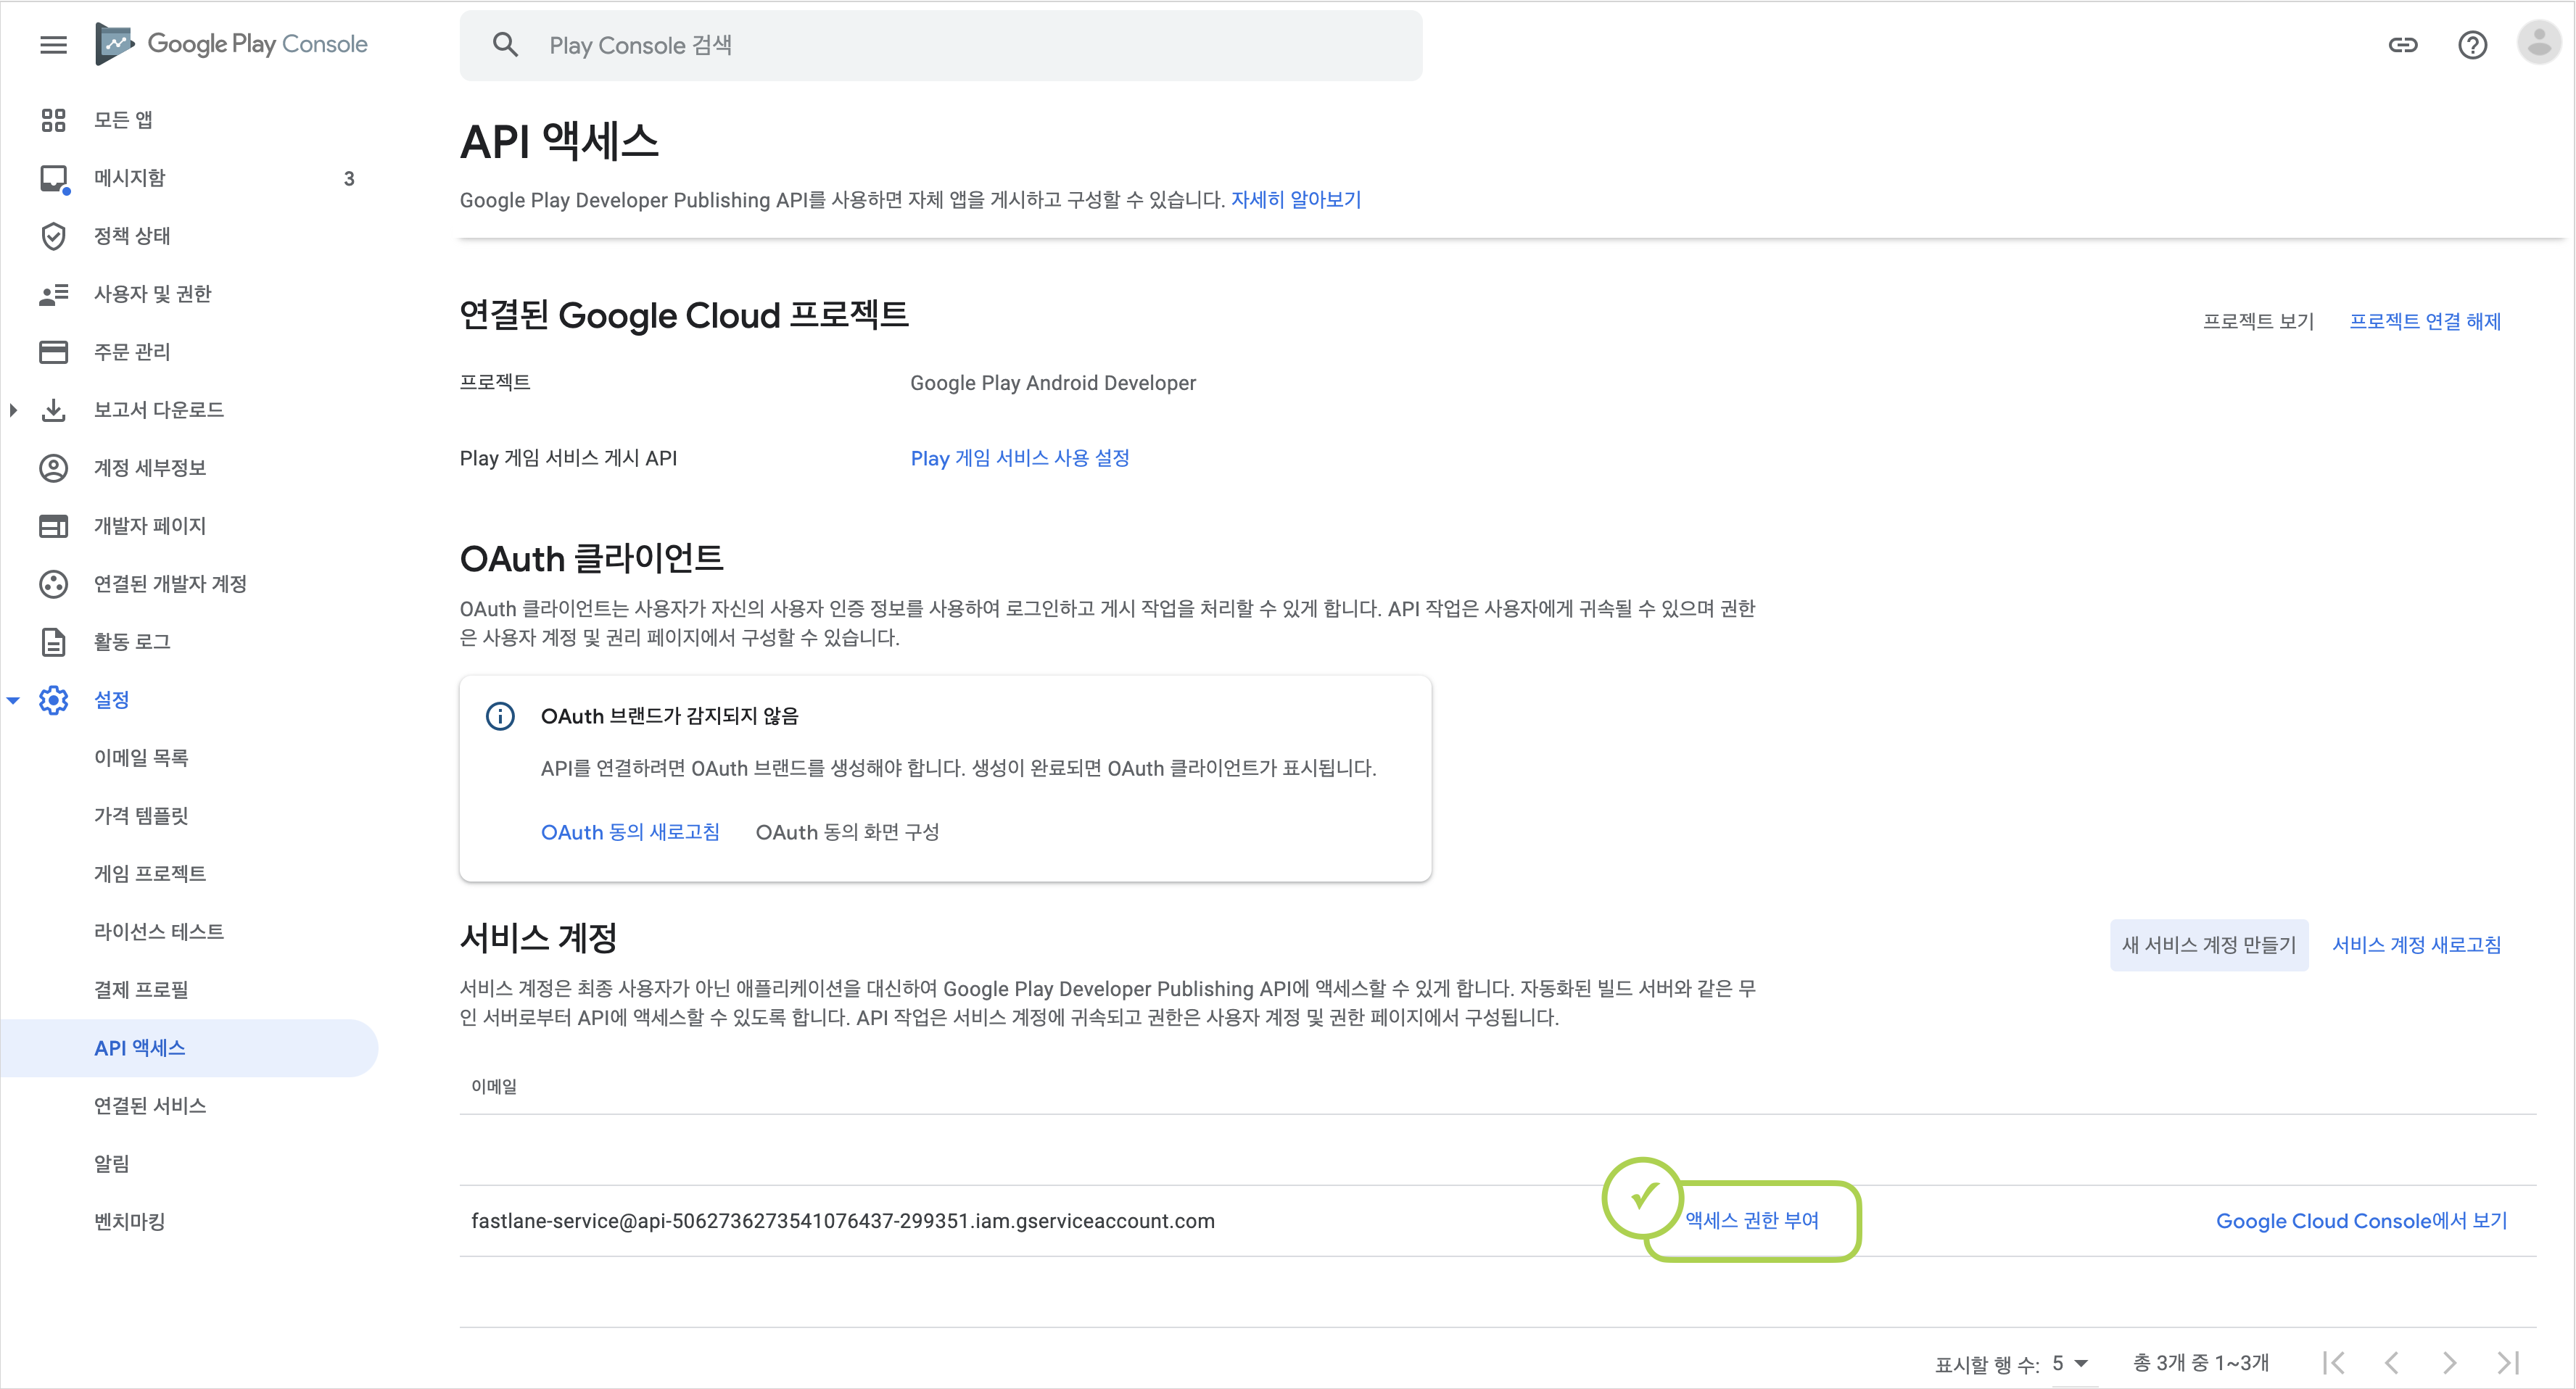This screenshot has height=1389, width=2576.
Task: Click the Google Play Android Developer project name
Action: coord(1053,383)
